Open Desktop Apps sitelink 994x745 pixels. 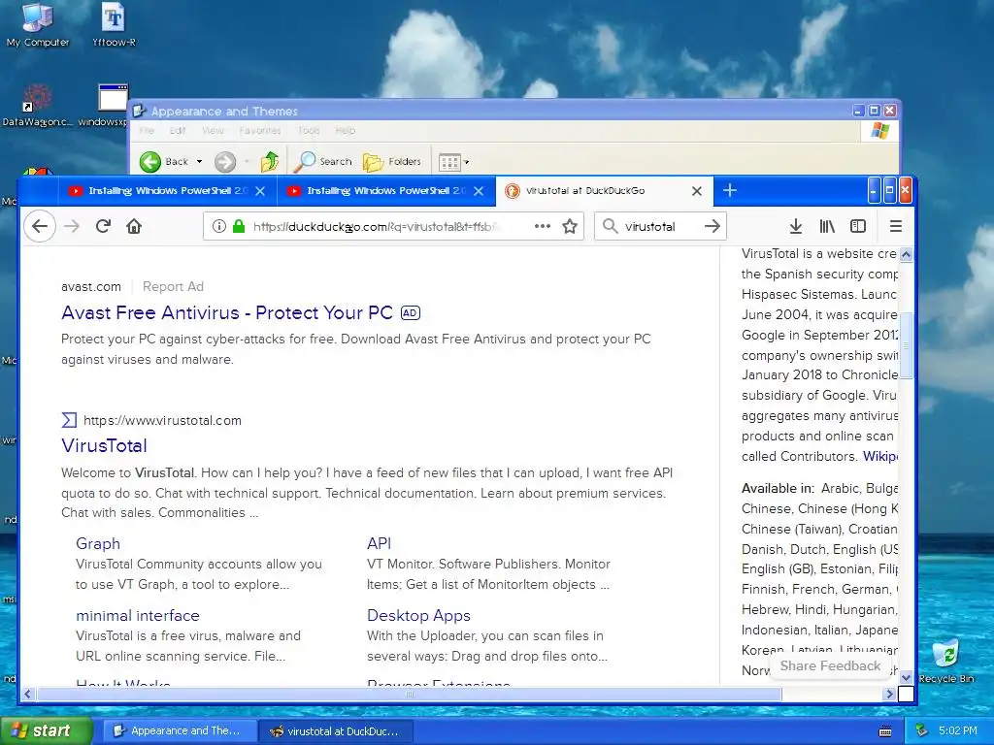pos(418,615)
